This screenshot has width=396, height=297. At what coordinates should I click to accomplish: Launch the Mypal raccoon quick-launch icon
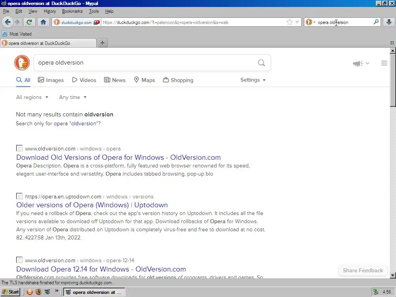(x=48, y=292)
